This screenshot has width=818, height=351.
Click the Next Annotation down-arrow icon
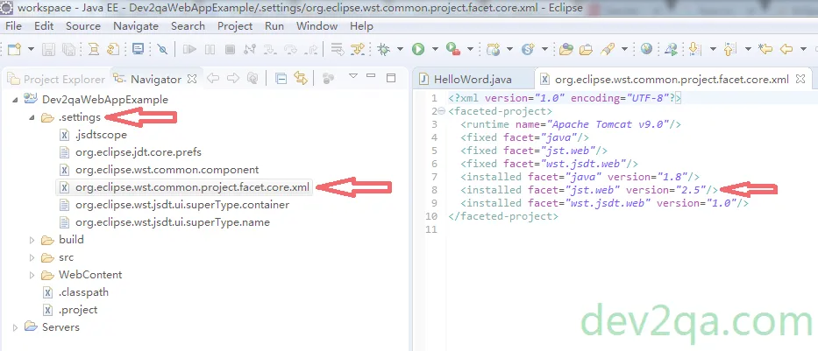tap(694, 50)
